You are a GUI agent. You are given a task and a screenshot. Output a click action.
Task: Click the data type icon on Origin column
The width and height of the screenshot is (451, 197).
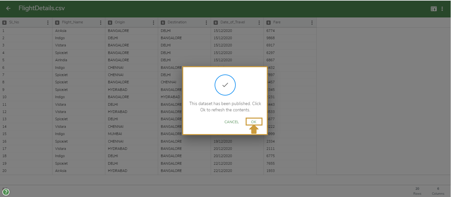pos(110,22)
